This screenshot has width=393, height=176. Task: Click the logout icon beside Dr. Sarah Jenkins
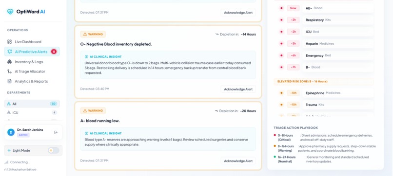tap(56, 132)
